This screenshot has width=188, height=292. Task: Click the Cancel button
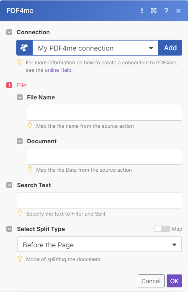click(x=151, y=281)
